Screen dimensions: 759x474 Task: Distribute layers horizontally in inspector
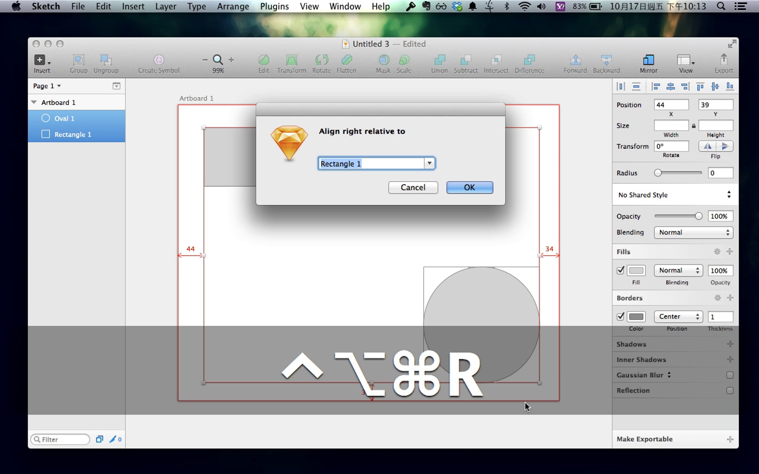point(620,86)
